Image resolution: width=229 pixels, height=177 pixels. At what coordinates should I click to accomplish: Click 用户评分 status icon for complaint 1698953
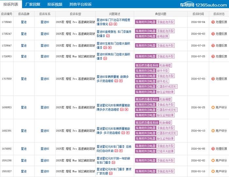point(213,107)
